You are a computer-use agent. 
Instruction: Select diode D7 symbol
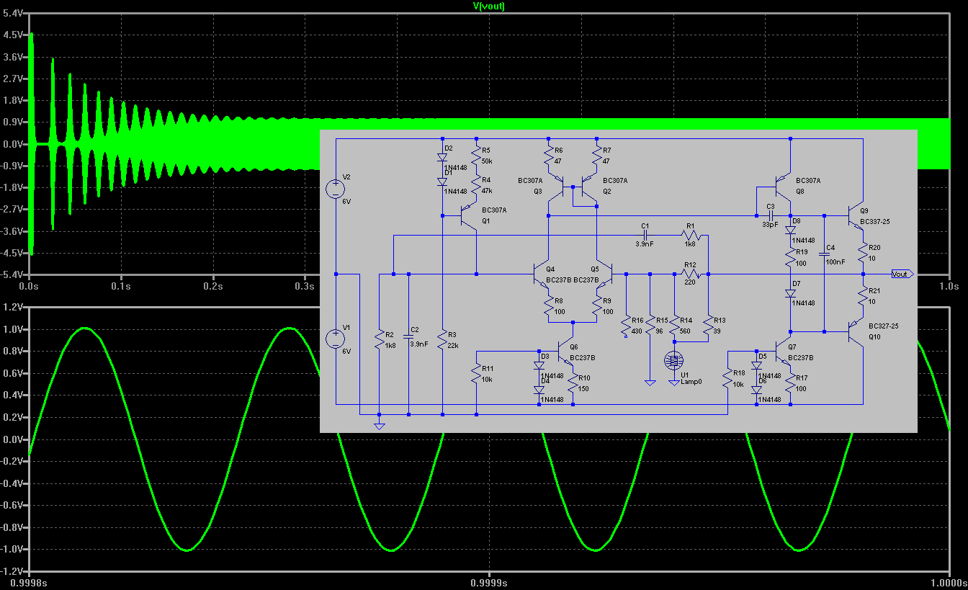tap(791, 293)
